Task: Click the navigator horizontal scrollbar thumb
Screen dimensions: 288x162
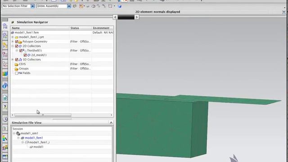Action: pyautogui.click(x=43, y=115)
